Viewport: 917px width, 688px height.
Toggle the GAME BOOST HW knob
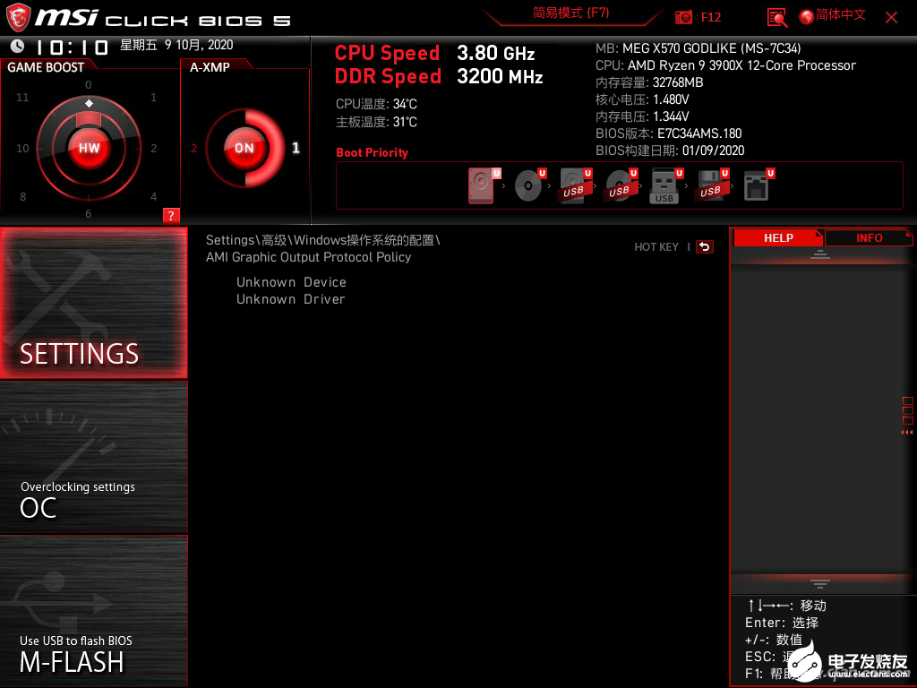click(x=89, y=148)
